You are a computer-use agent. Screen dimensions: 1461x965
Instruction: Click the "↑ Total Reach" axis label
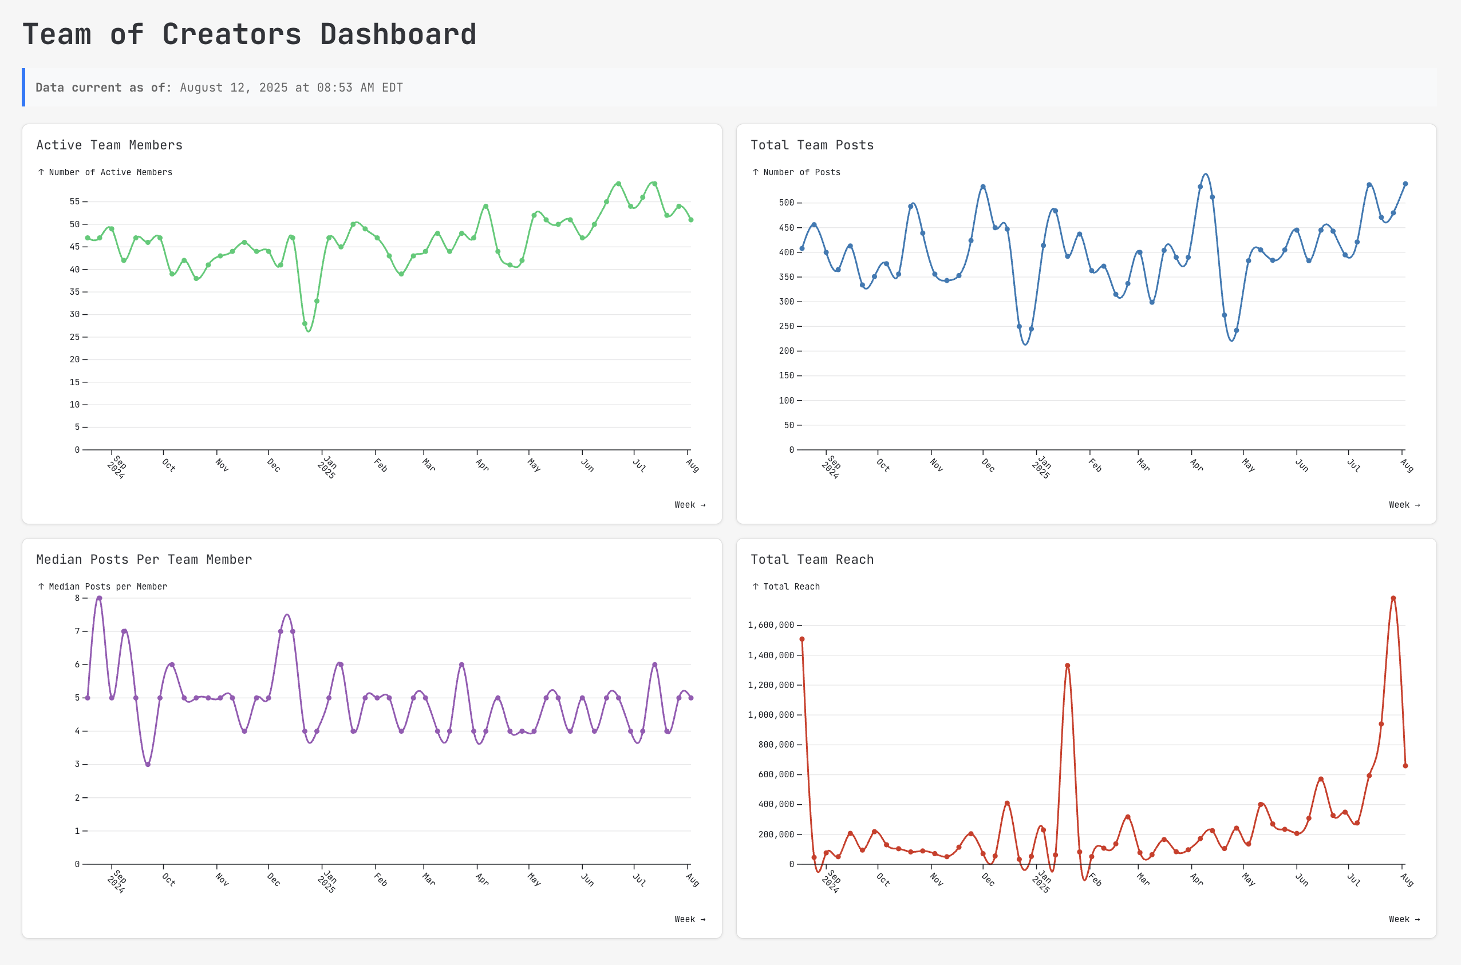pos(786,587)
